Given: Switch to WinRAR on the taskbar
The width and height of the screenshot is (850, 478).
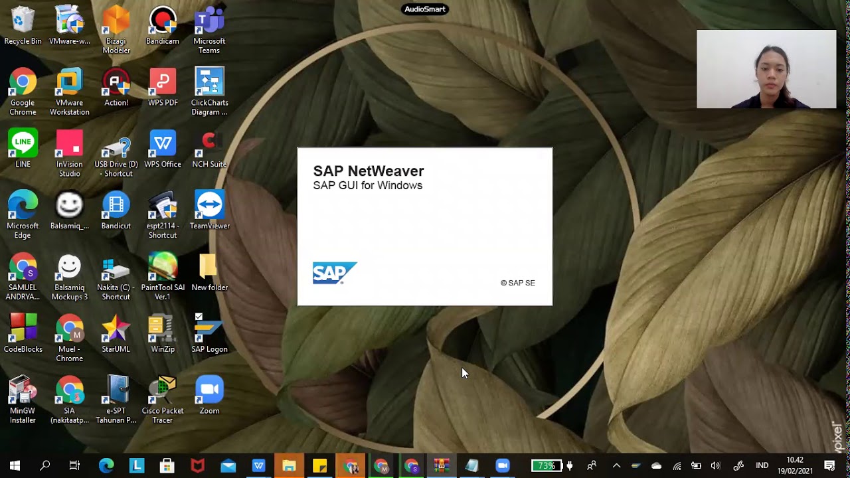Looking at the screenshot, I should pyautogui.click(x=442, y=466).
